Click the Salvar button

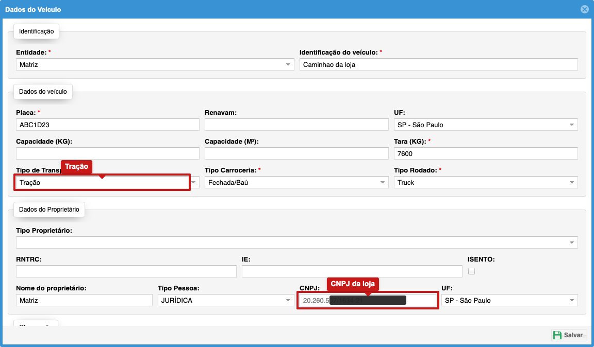pos(569,335)
